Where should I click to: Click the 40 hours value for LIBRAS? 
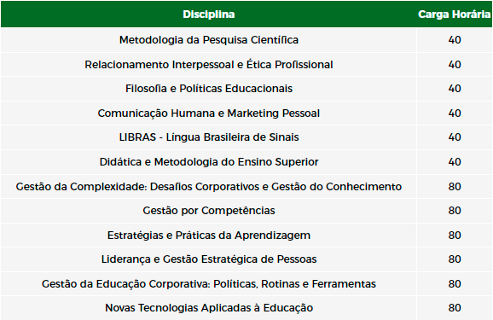click(x=455, y=137)
